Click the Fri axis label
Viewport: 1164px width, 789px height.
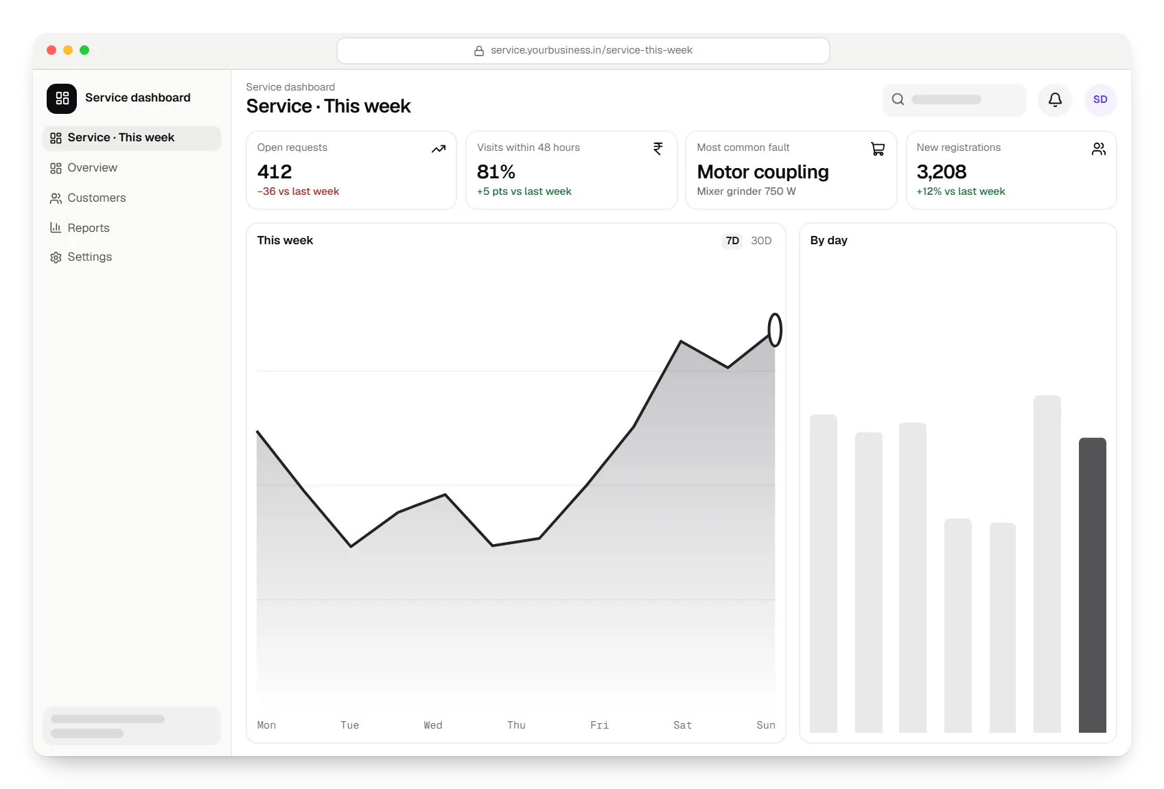pos(599,725)
